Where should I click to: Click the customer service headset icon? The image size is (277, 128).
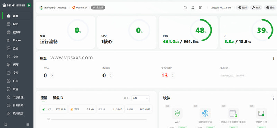(x=185, y=8)
